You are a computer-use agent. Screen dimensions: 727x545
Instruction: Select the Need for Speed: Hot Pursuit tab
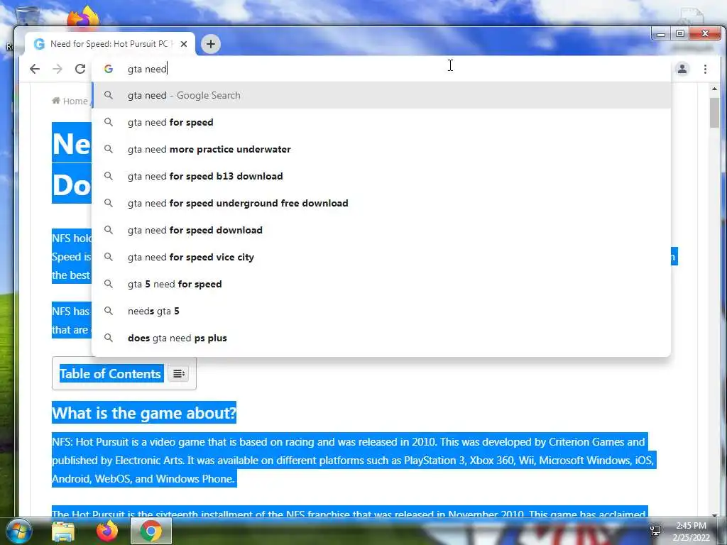(110, 44)
